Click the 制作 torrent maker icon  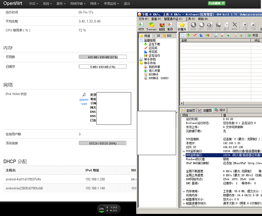click(170, 26)
